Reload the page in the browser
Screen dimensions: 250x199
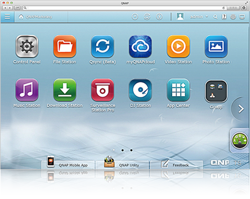(223, 8)
